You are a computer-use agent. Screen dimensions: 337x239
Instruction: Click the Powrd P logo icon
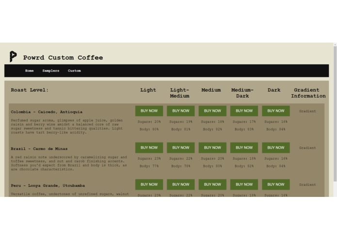click(x=13, y=57)
